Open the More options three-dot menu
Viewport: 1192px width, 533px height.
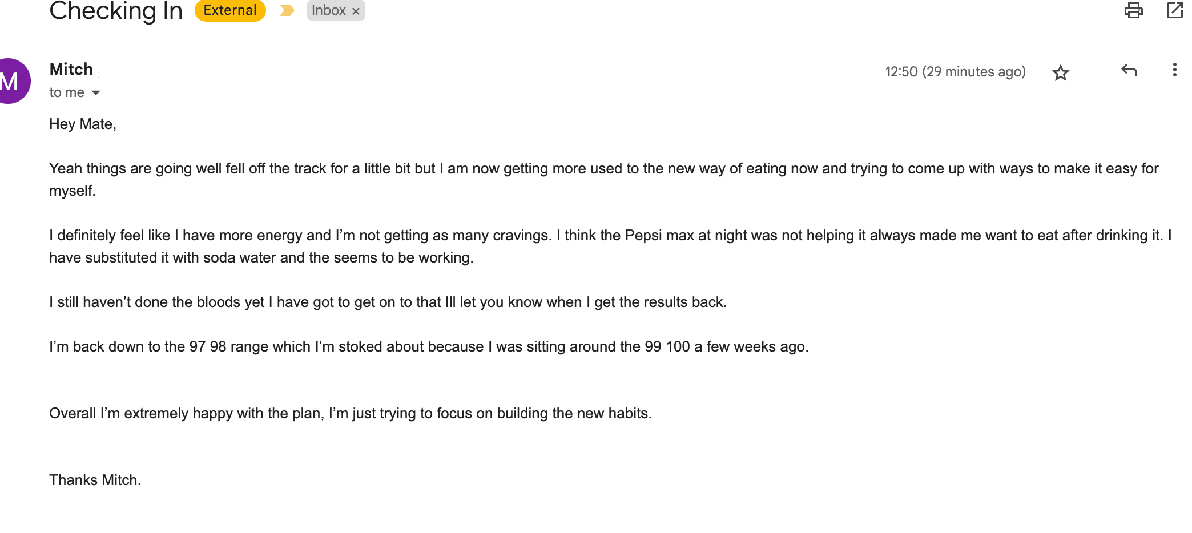1174,70
